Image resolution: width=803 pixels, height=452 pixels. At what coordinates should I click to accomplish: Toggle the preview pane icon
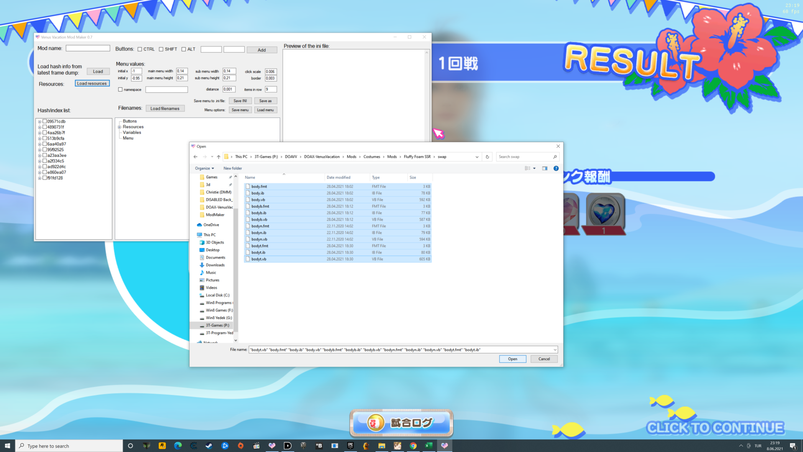click(x=545, y=168)
